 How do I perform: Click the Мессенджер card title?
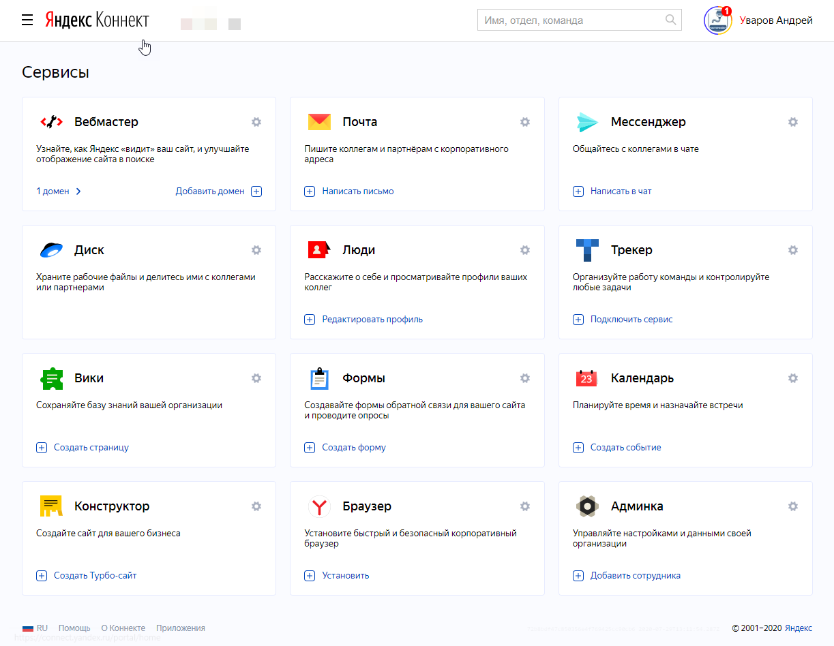tap(649, 122)
